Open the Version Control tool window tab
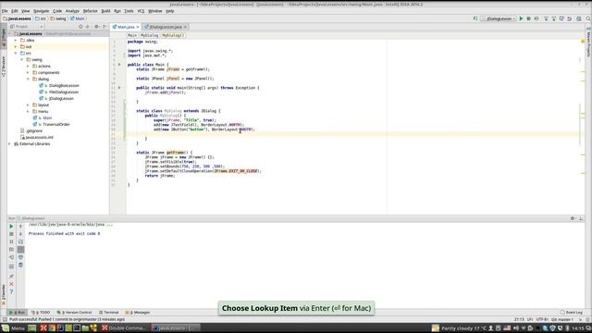Viewport: 592px width, 333px height. point(74,313)
